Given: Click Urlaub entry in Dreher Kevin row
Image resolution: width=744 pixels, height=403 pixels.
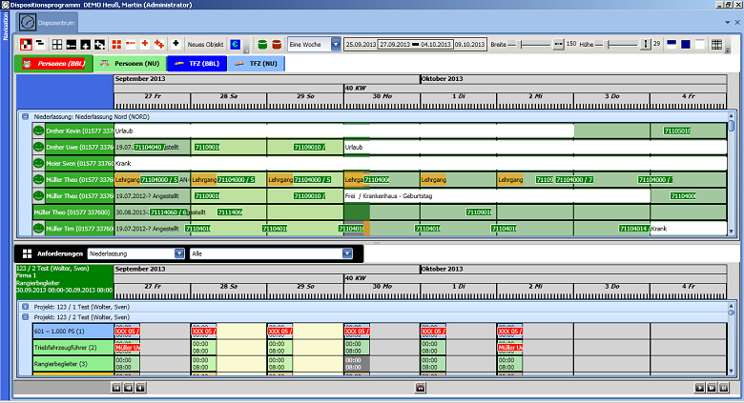Looking at the screenshot, I should pos(344,131).
